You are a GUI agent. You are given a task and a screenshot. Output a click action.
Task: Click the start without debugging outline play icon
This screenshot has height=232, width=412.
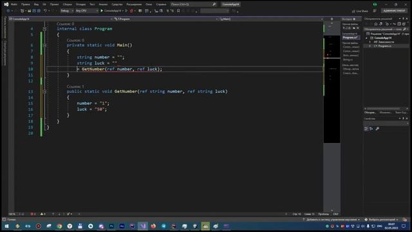[126, 11]
